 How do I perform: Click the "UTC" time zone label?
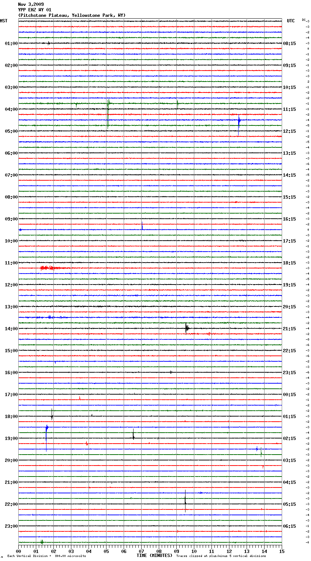click(x=291, y=21)
